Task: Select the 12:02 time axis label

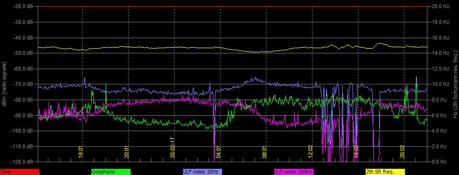Action: 310,152
